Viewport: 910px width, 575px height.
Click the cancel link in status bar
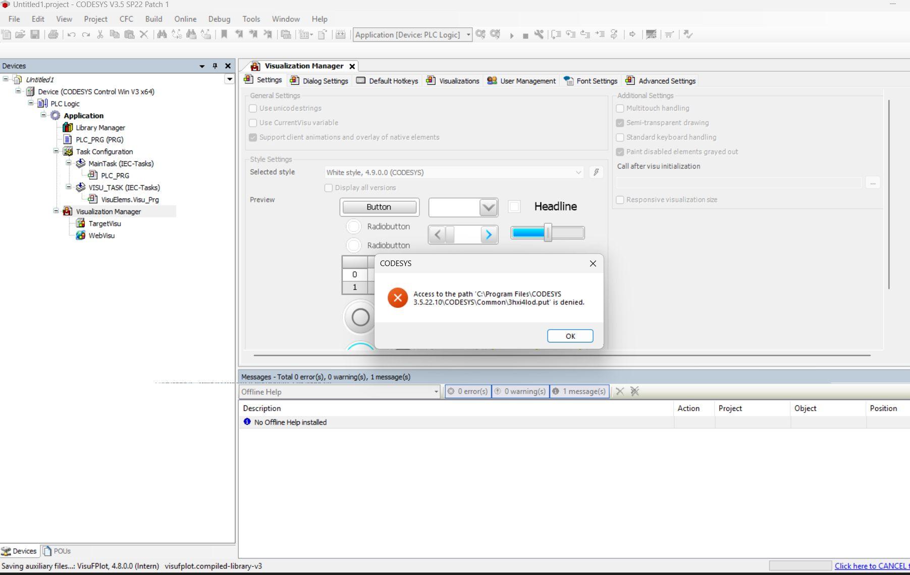point(871,566)
